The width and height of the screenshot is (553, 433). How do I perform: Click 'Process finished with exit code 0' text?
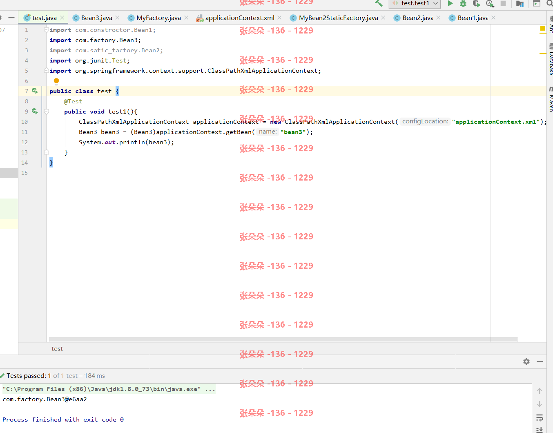tap(63, 420)
